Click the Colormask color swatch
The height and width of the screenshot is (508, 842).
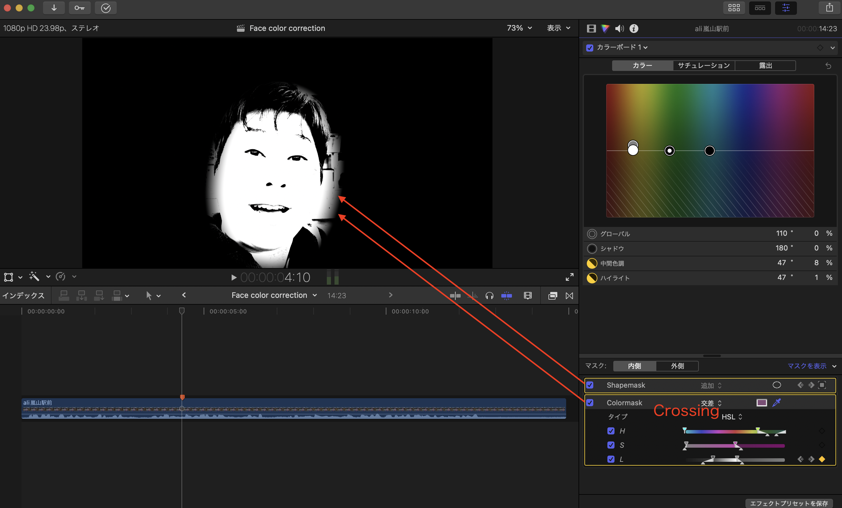pos(761,403)
